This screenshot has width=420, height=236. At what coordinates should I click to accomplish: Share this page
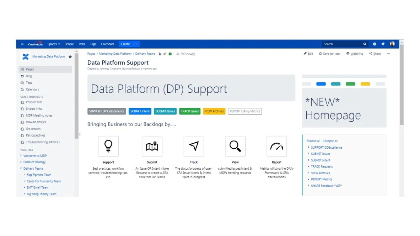pos(375,54)
